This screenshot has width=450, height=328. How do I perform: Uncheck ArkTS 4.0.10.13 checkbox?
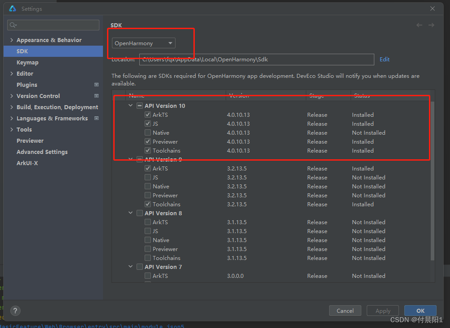pos(147,115)
